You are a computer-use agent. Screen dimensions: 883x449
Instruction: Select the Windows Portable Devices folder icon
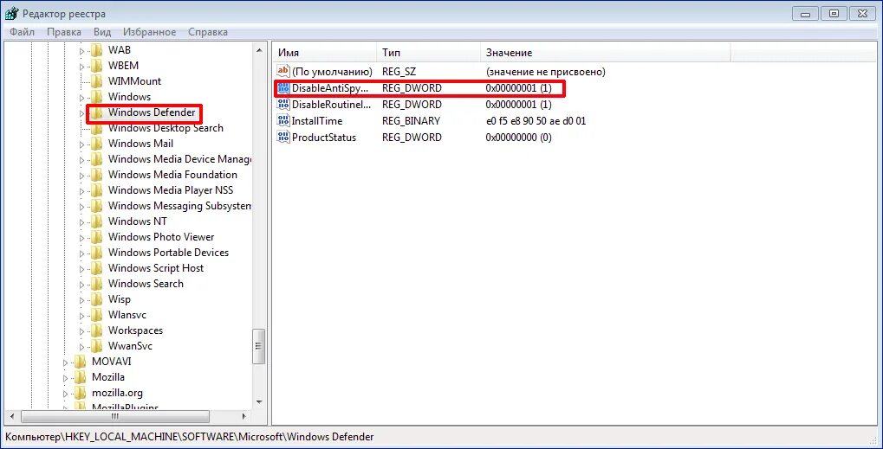[x=96, y=253]
